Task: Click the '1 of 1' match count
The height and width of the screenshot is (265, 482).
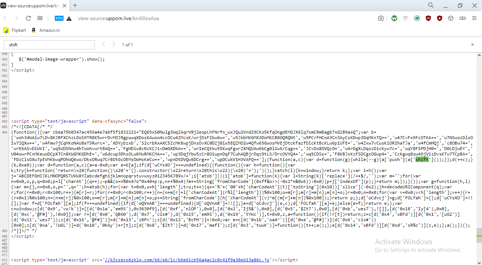Action: pos(127,45)
